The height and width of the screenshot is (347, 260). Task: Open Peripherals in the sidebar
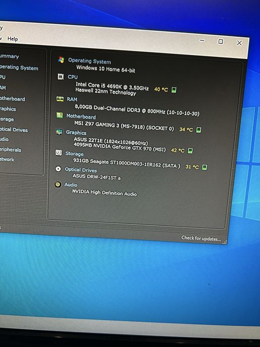(10, 150)
